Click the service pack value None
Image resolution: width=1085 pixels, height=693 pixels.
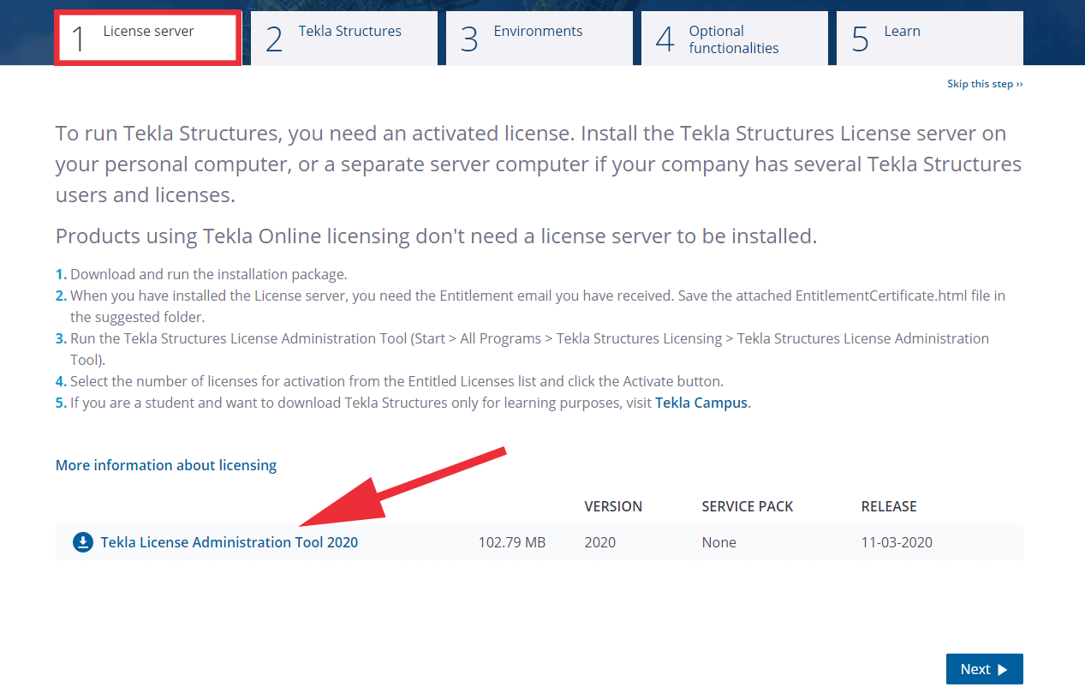coord(718,542)
